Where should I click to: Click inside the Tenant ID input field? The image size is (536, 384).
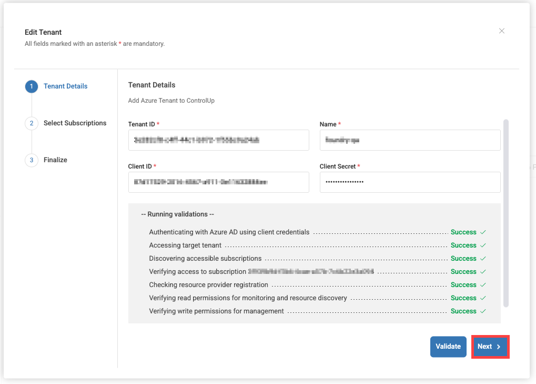pos(218,140)
